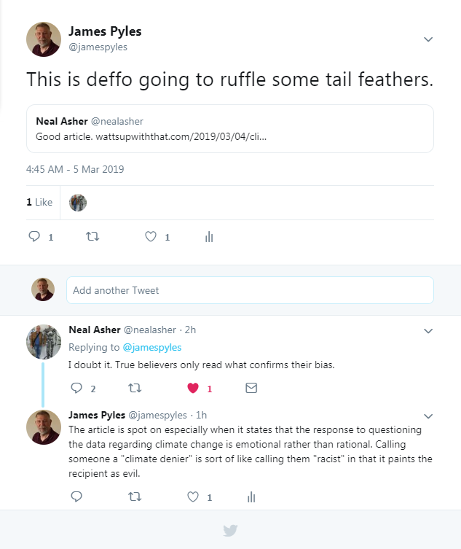This screenshot has height=549, width=461.
Task: View tweet activity analytics for main tweet
Action: point(209,237)
